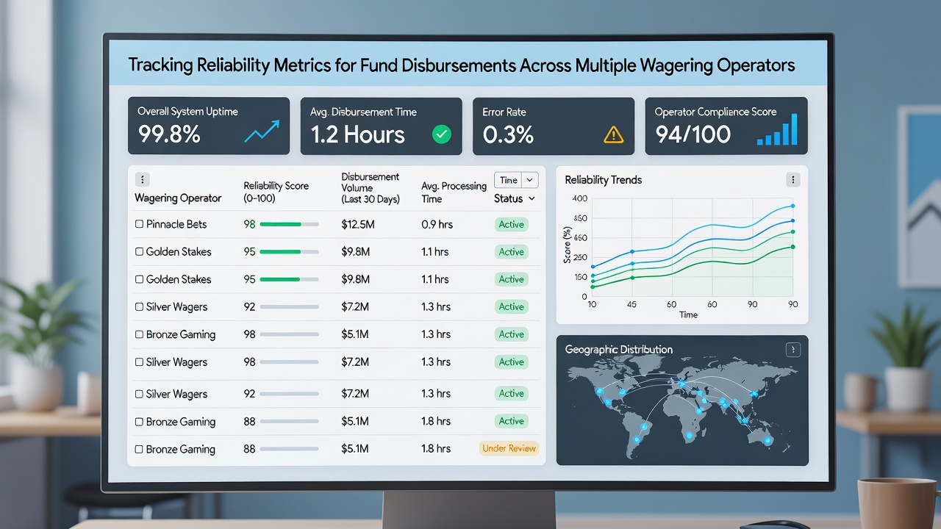This screenshot has height=529, width=941.
Task: Open the Time dropdown in the table header
Action: [517, 180]
